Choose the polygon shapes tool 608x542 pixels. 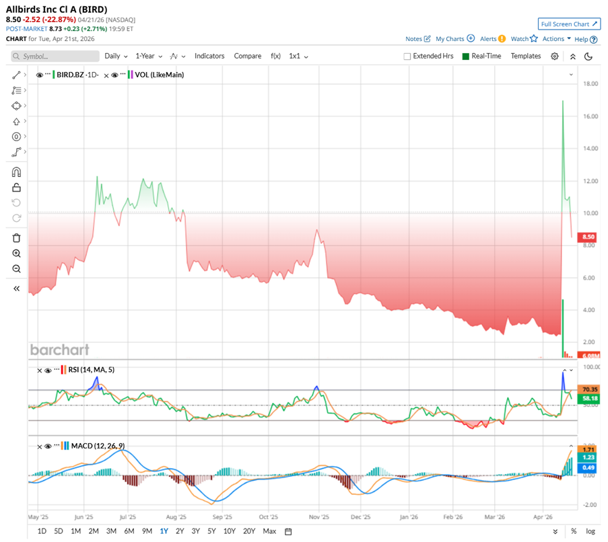tap(16, 106)
